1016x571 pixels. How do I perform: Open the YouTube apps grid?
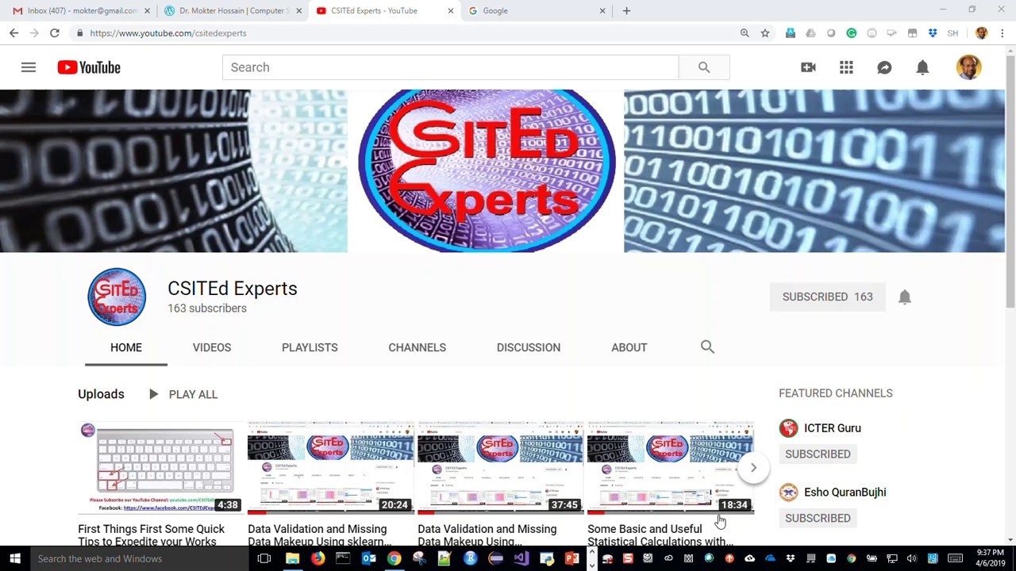846,67
